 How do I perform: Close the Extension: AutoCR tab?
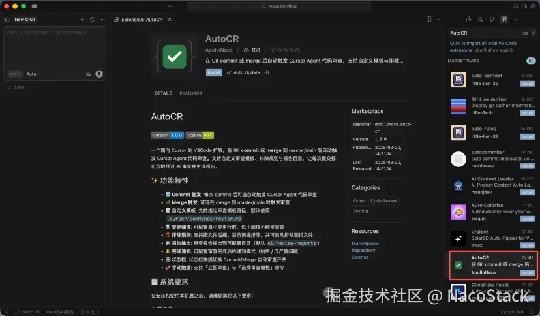(x=170, y=20)
